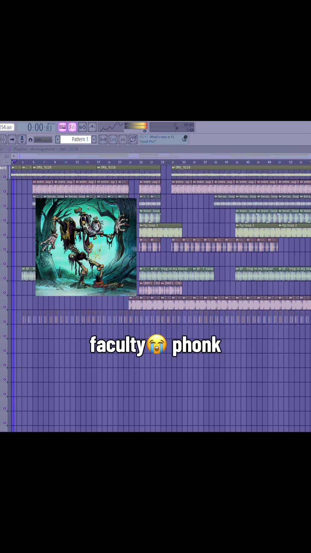311x553 pixels.
Task: Click the 398 MB memory panel
Action: (x=172, y=127)
